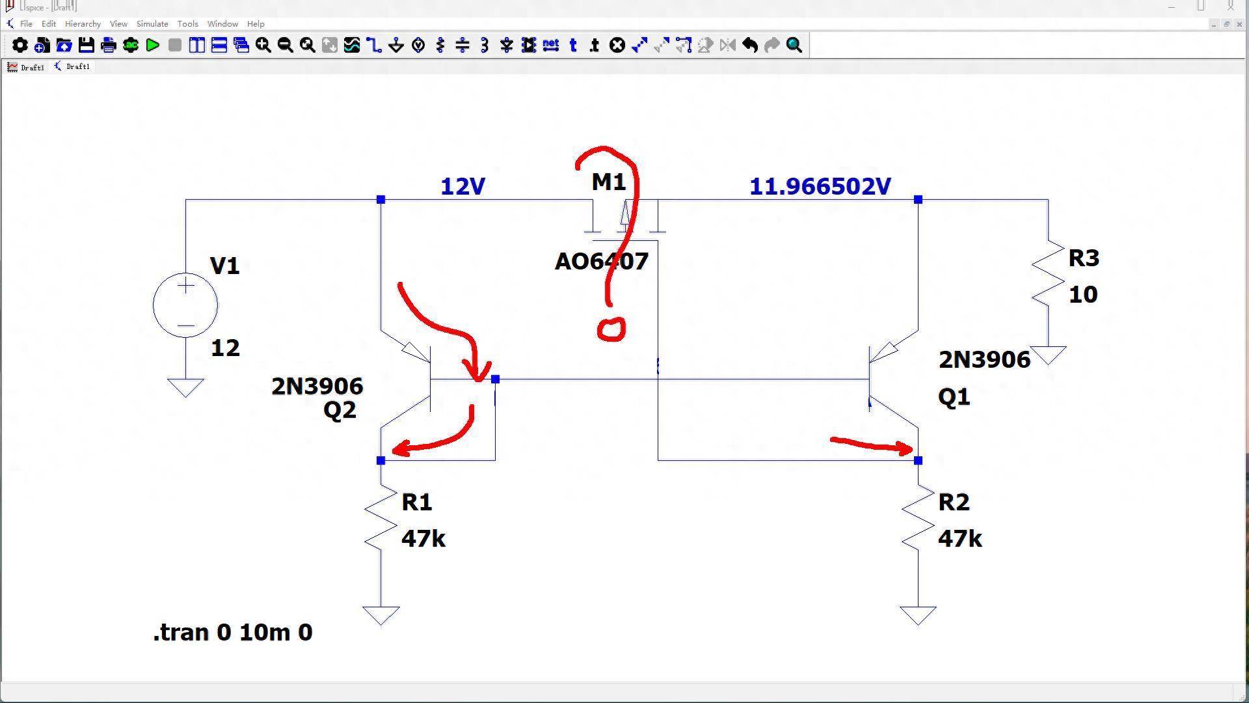
Task: Click the Undo arrow icon
Action: point(750,46)
